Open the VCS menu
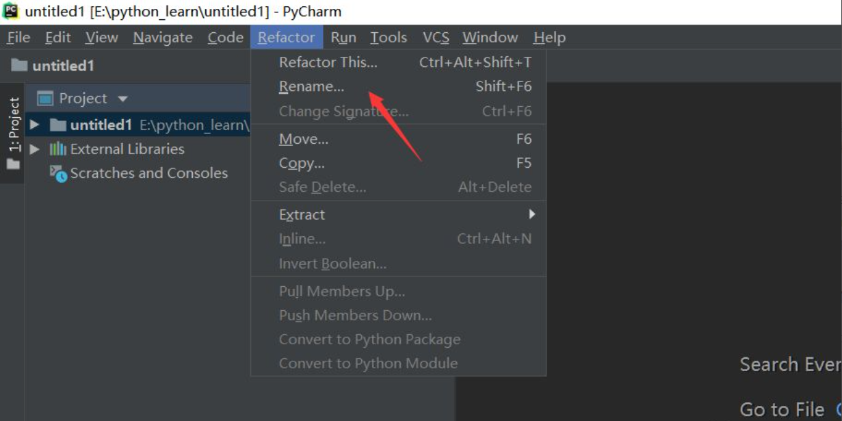842x421 pixels. (x=436, y=37)
